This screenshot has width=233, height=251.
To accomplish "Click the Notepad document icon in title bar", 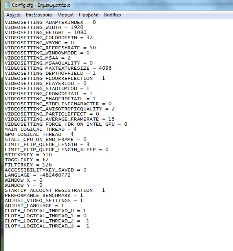I will (x=7, y=5).
